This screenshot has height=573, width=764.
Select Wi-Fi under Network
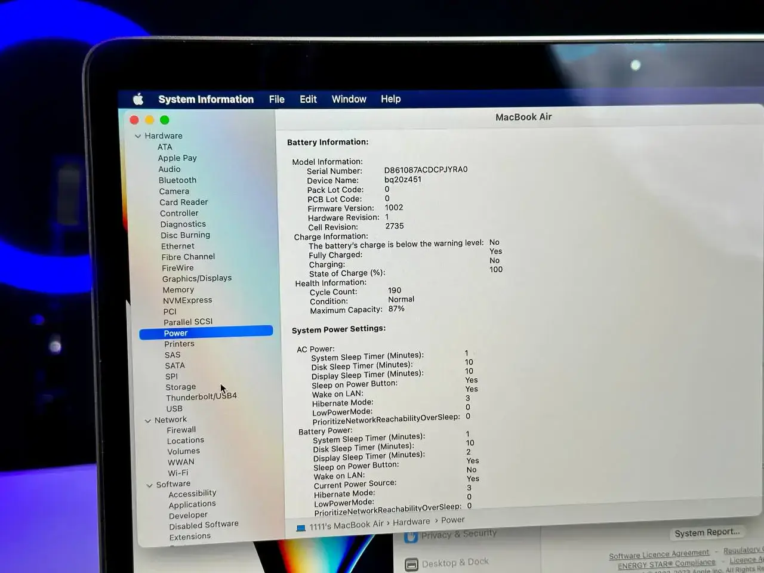point(178,473)
